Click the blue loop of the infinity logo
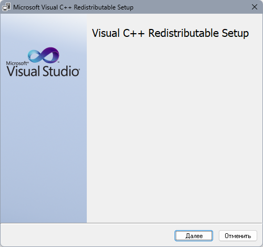The width and height of the screenshot is (263, 247). pyautogui.click(x=35, y=56)
